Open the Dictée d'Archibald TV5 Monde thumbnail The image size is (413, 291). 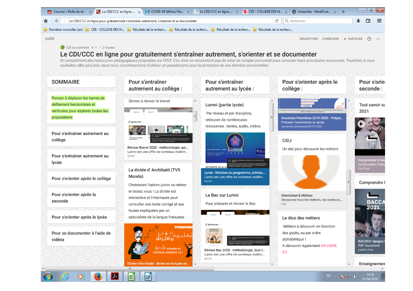pos(158,242)
